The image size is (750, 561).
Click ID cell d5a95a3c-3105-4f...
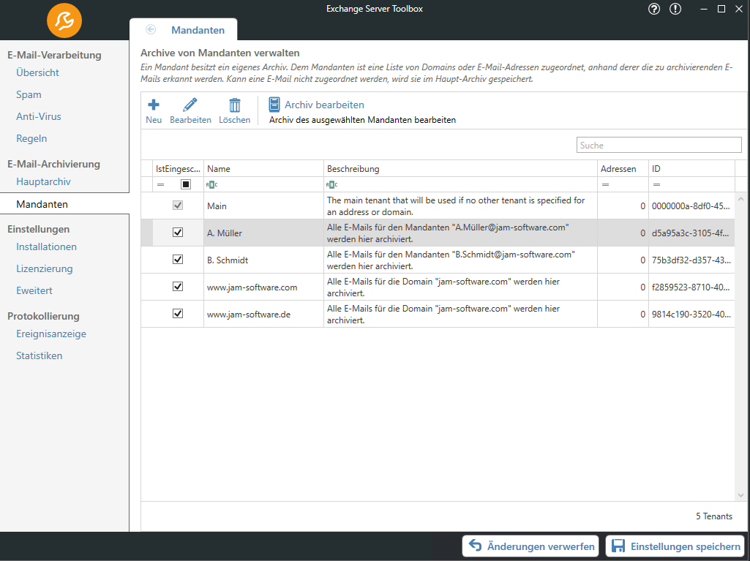pyautogui.click(x=691, y=233)
